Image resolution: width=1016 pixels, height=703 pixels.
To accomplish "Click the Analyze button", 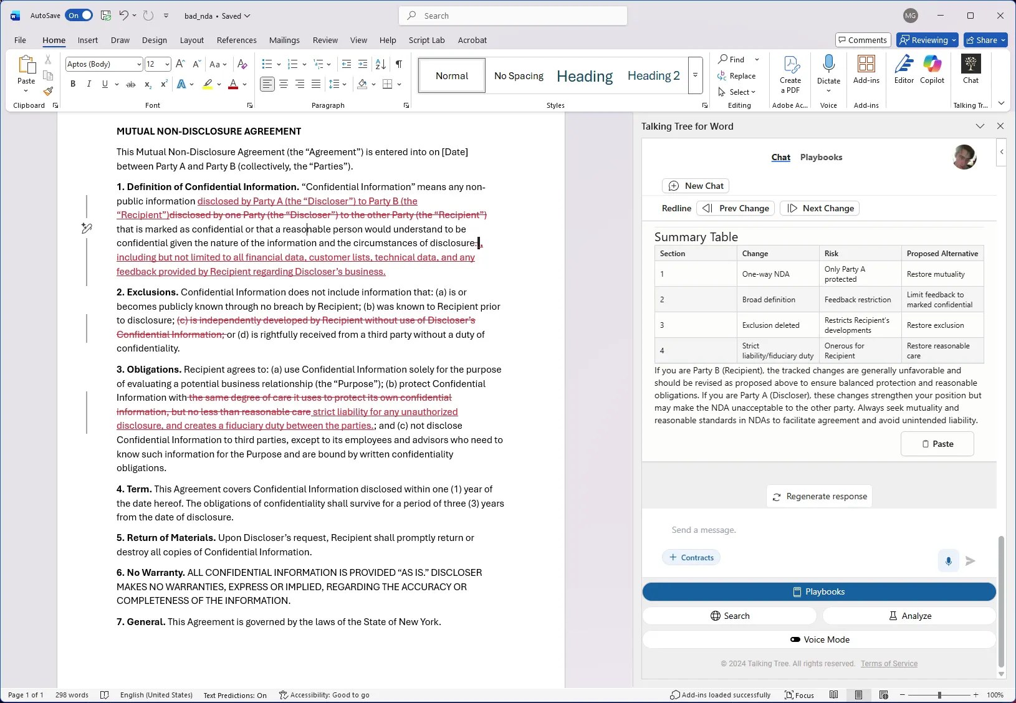I will click(909, 616).
